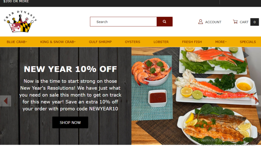Click the Shop Now button
The image size is (261, 146).
pos(70,122)
